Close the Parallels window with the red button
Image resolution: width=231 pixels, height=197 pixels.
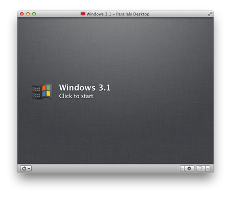(x=22, y=14)
